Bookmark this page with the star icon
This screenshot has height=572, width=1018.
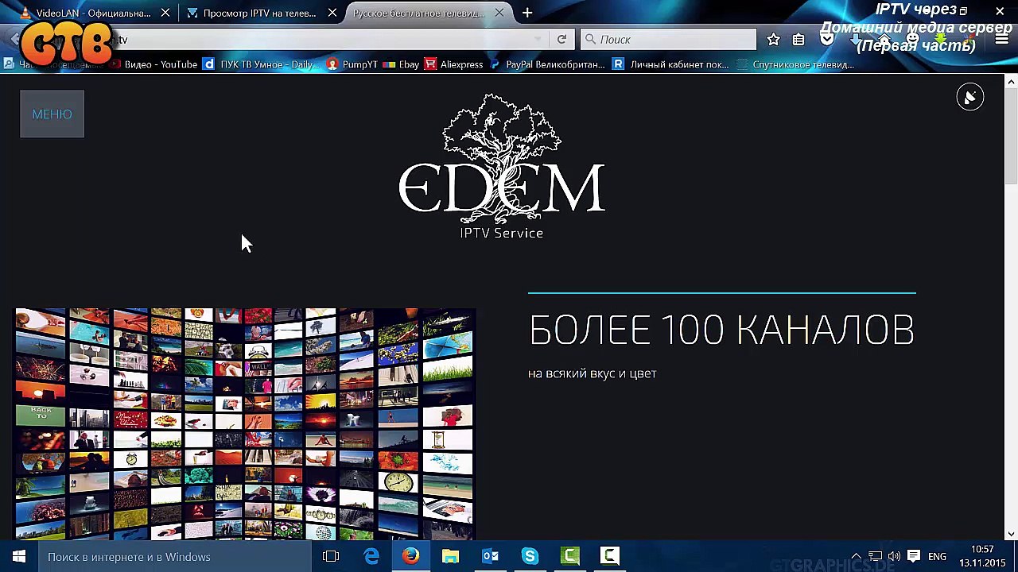pyautogui.click(x=773, y=39)
